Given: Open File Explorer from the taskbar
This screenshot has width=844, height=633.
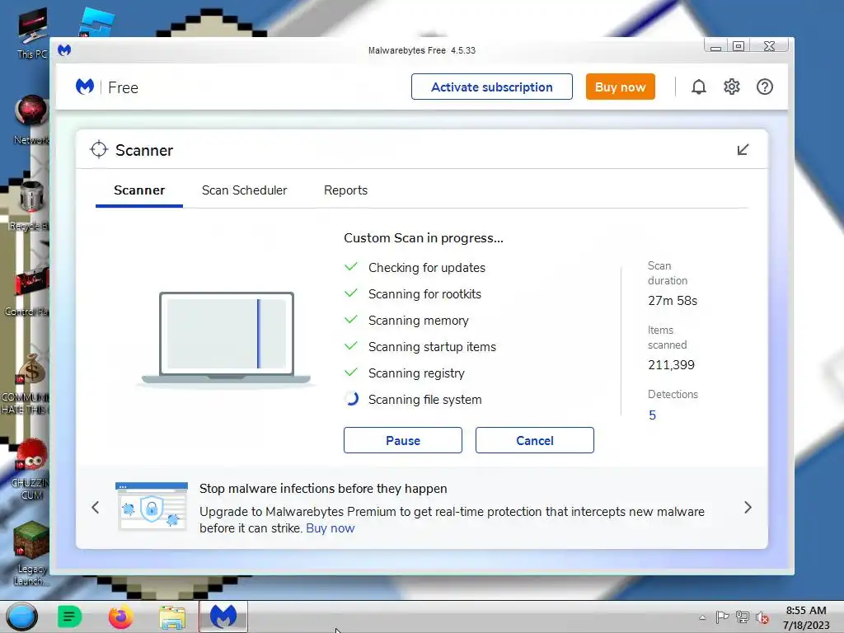Looking at the screenshot, I should click(x=172, y=617).
